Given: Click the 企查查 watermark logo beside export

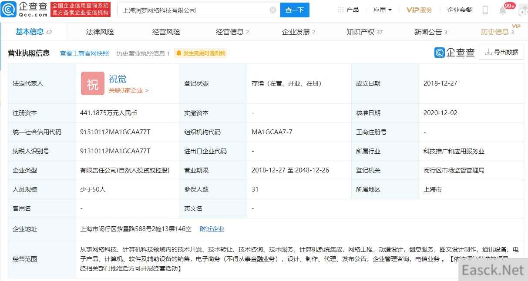Looking at the screenshot, I should 454,53.
